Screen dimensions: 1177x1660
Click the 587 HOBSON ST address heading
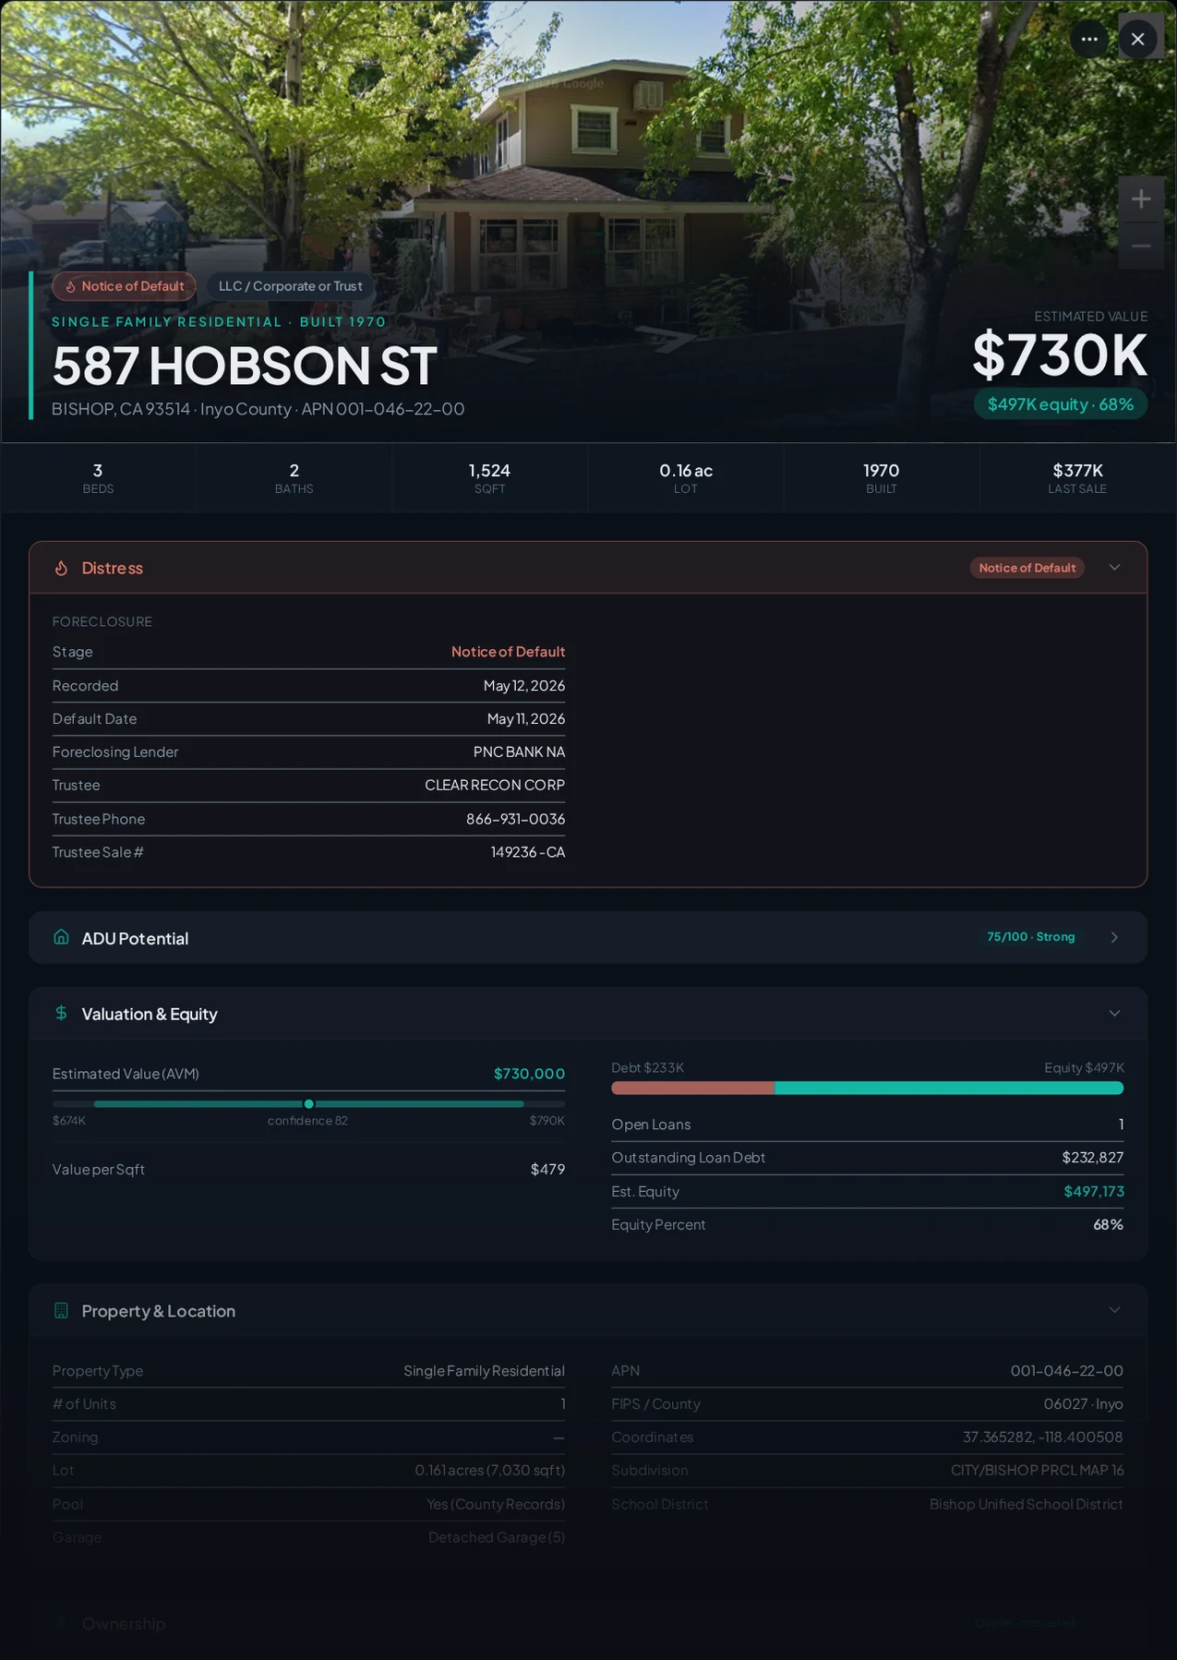(x=244, y=366)
